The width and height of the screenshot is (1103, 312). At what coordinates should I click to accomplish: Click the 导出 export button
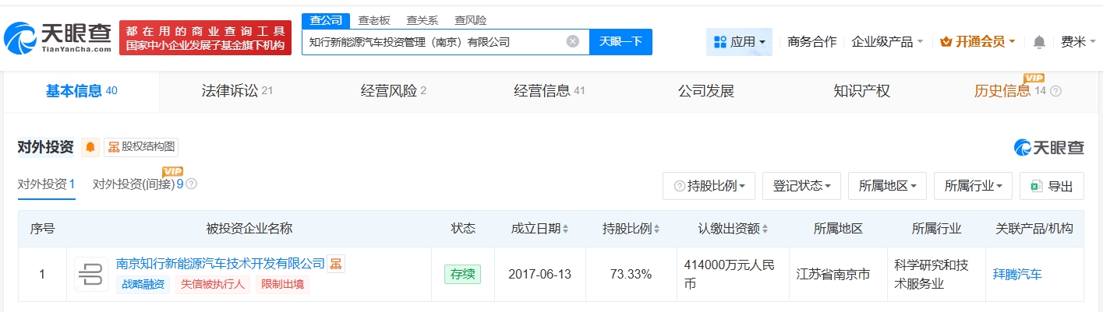pos(1051,186)
